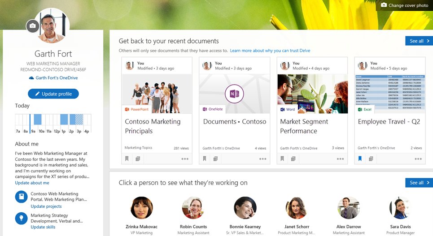Click the projects notebook icon
The height and width of the screenshot is (236, 433).
click(21, 197)
